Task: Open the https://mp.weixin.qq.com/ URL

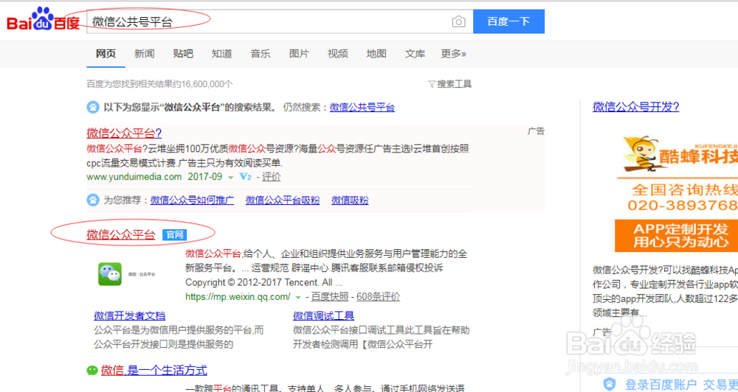Action: (x=238, y=297)
